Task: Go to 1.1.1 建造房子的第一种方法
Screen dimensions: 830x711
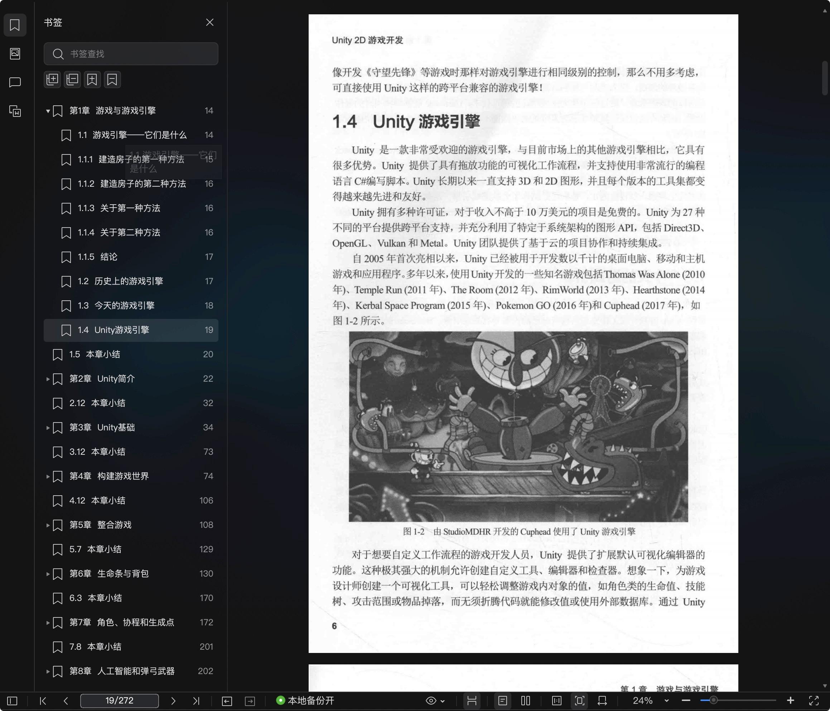Action: [131, 159]
